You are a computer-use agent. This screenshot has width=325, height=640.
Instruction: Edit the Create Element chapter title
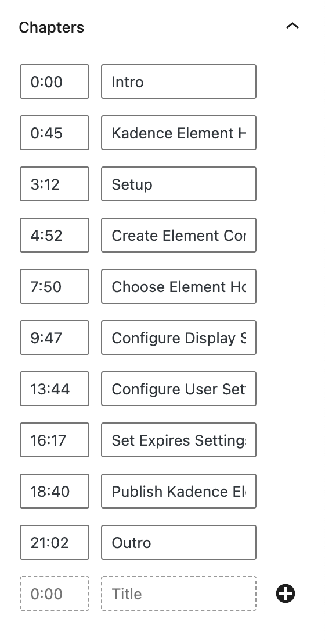(x=179, y=235)
